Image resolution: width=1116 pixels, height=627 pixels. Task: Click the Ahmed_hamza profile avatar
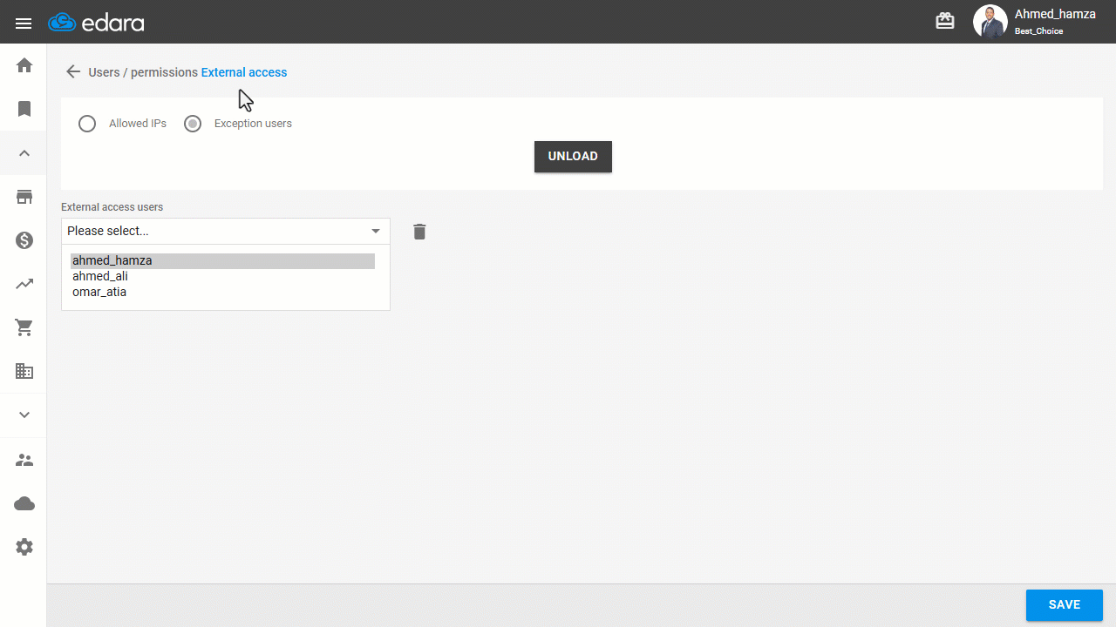[990, 22]
